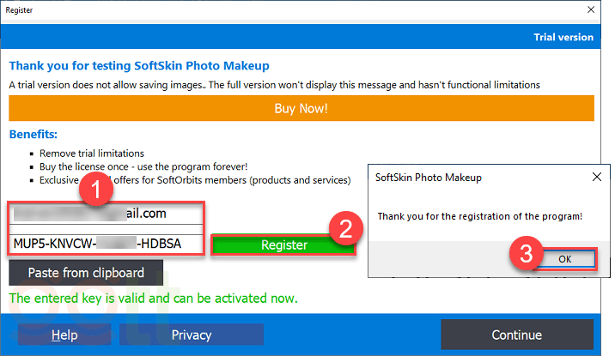Screen dimensions: 615x356
Task: Click the orange Buy Now! button
Action: tap(301, 109)
